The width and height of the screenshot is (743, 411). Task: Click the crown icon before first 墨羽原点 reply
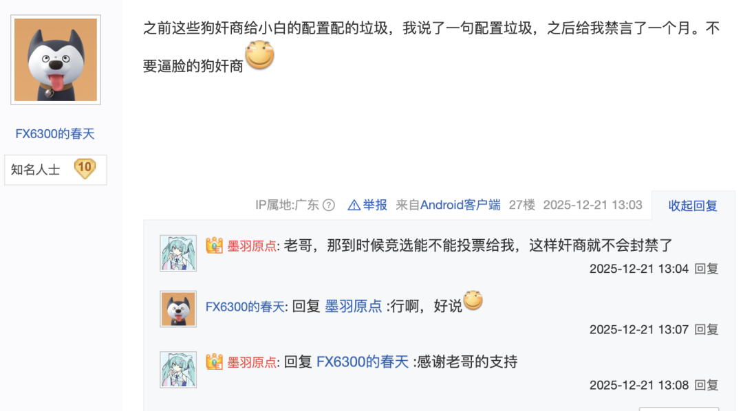point(214,245)
